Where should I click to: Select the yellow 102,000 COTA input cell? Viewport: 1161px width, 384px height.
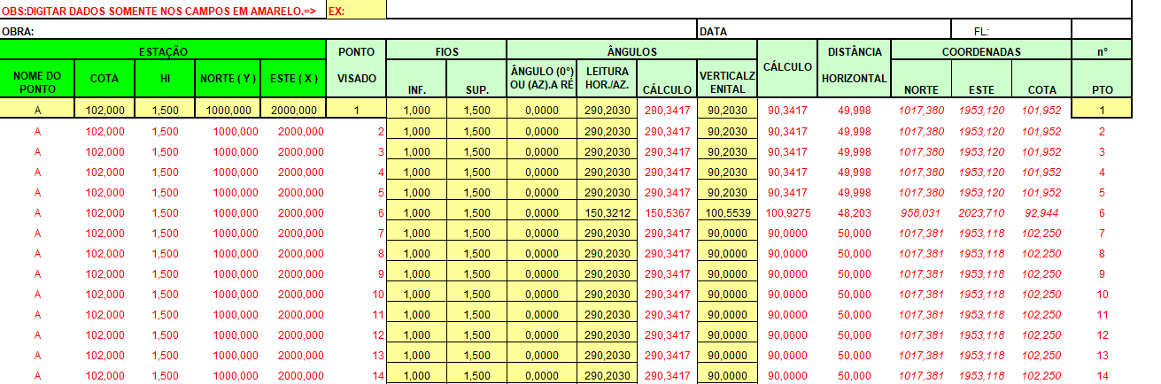[x=105, y=110]
